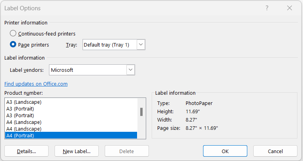Confirm the dialog with OK
This screenshot has height=161, width=303.
click(x=225, y=151)
